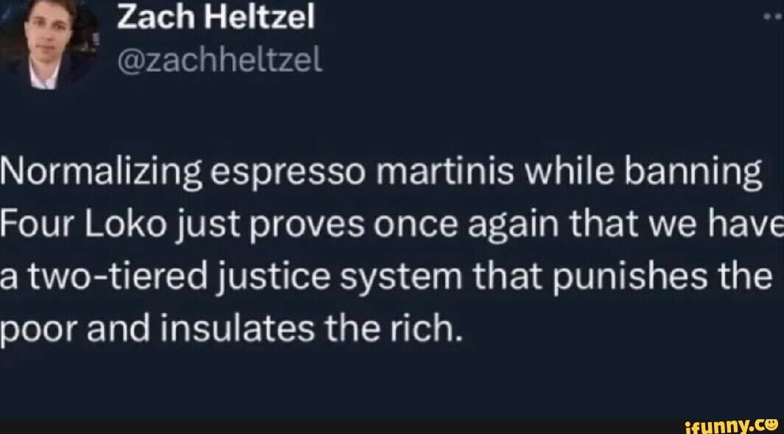Open the Zach Heltzel display name
784x434 pixels.
215,17
